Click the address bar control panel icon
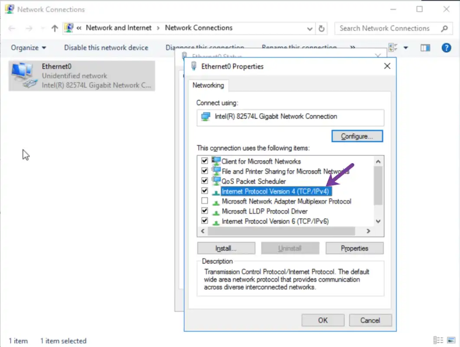The image size is (460, 347). coord(69,28)
